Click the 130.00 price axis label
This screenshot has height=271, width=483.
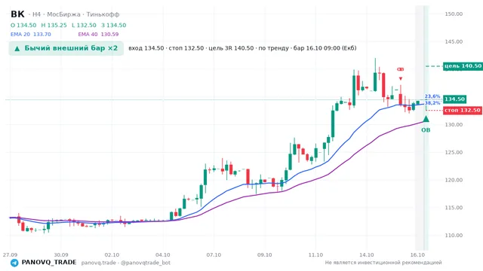[x=454, y=125]
